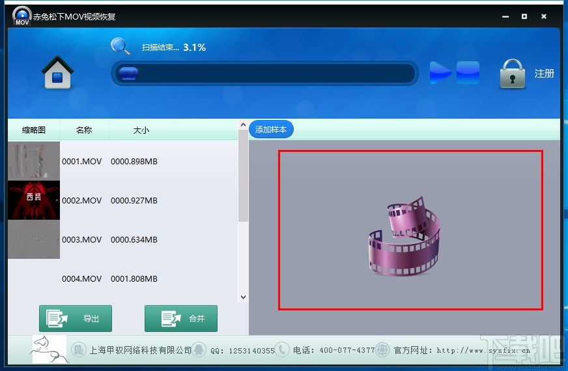Screen dimensions: 568x371
Task: Open registration via the padlock icon
Action: tap(512, 74)
